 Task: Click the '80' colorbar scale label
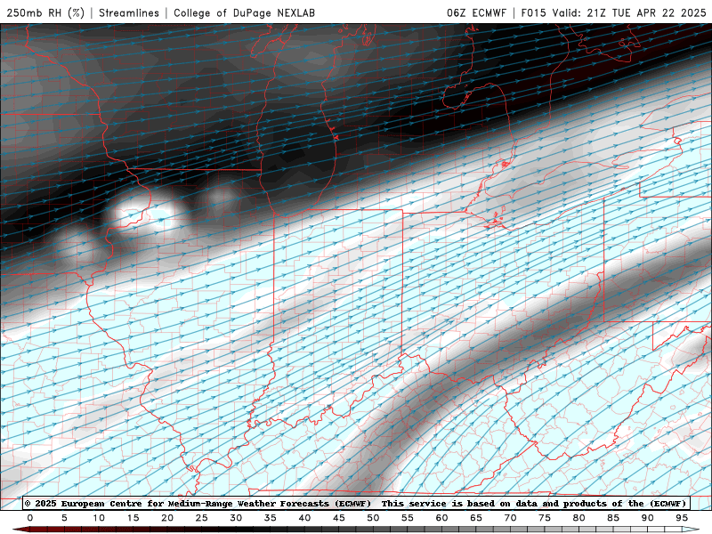click(x=579, y=518)
